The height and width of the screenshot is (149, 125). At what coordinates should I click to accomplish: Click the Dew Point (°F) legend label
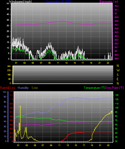click(x=114, y=88)
